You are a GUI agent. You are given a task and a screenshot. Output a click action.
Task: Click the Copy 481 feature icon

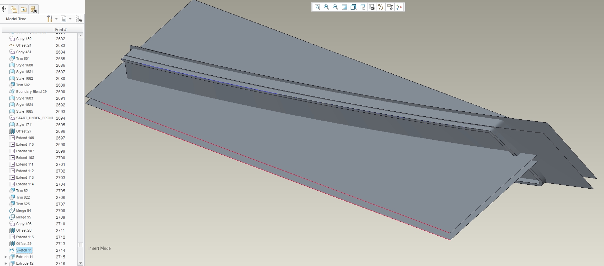point(12,52)
